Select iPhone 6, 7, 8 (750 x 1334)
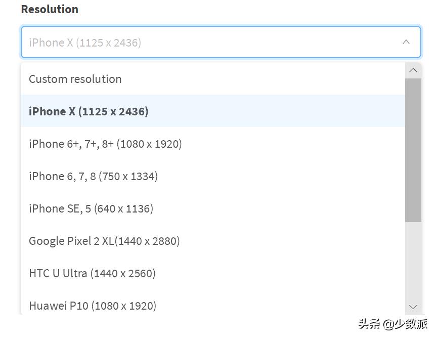 pos(93,176)
